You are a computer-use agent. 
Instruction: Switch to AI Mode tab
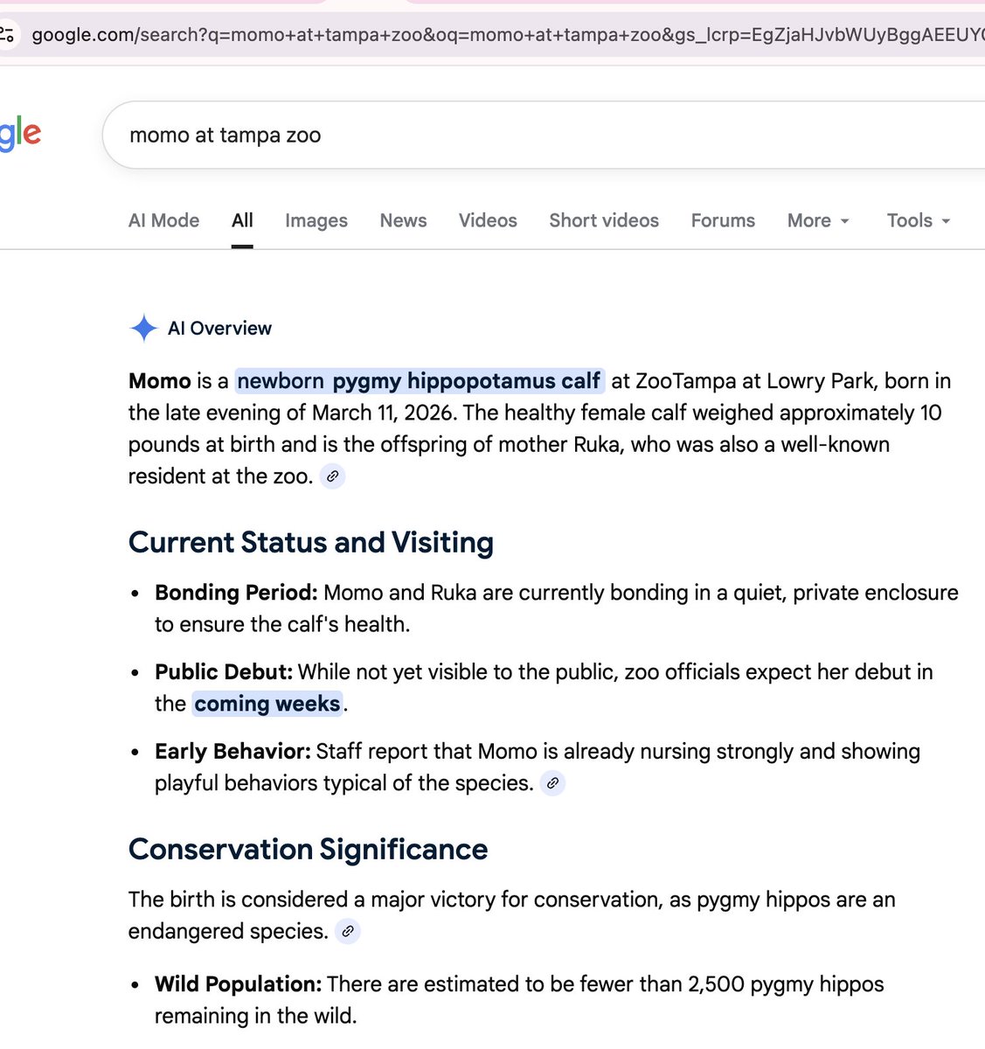pyautogui.click(x=164, y=221)
